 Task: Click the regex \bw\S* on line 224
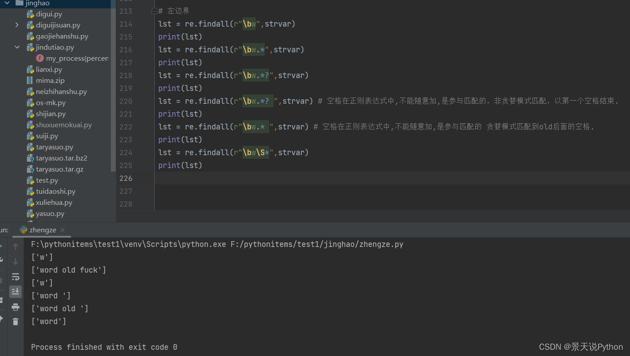pos(256,153)
